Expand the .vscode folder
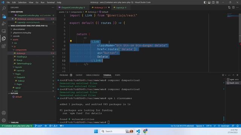 click(x=16, y=36)
